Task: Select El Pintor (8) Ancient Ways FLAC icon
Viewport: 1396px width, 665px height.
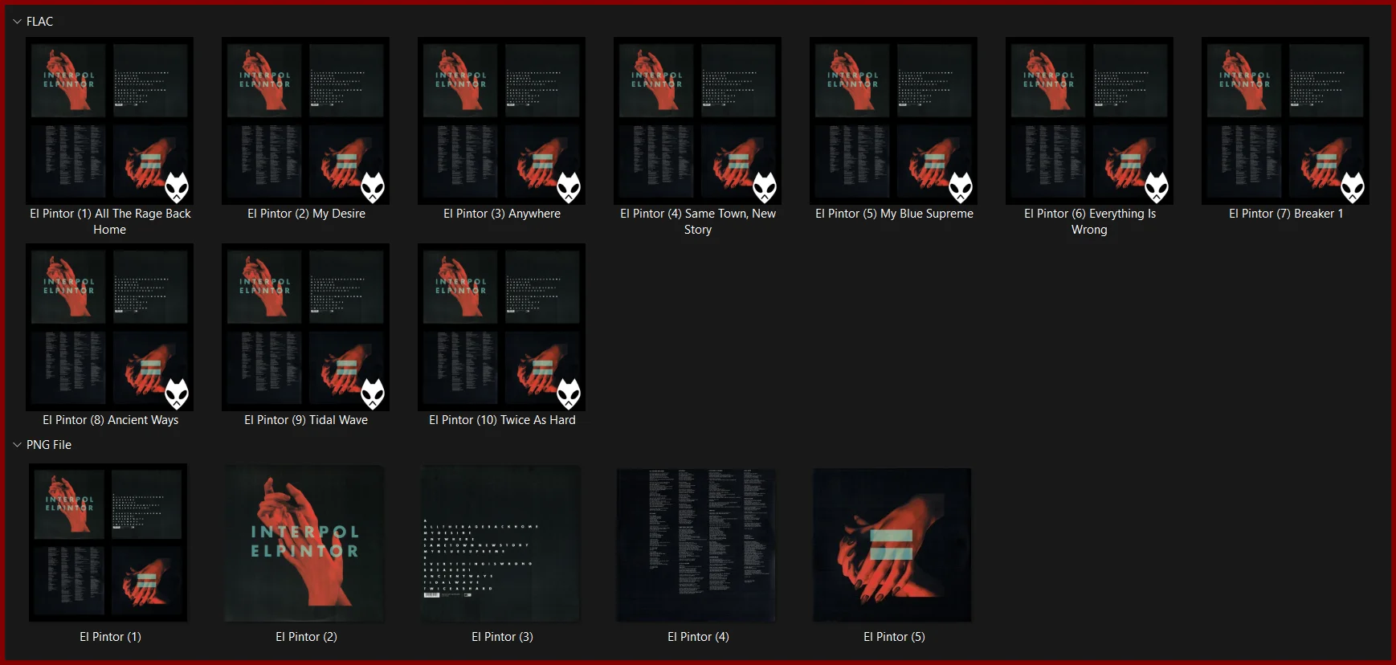Action: 109,327
